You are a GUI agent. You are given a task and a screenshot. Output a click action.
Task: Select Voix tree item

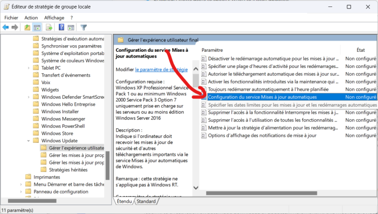point(46,82)
